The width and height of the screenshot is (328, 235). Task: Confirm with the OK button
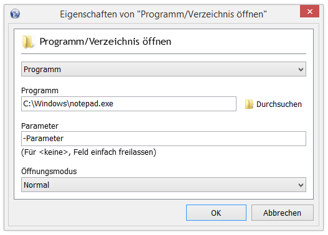pos(216,213)
